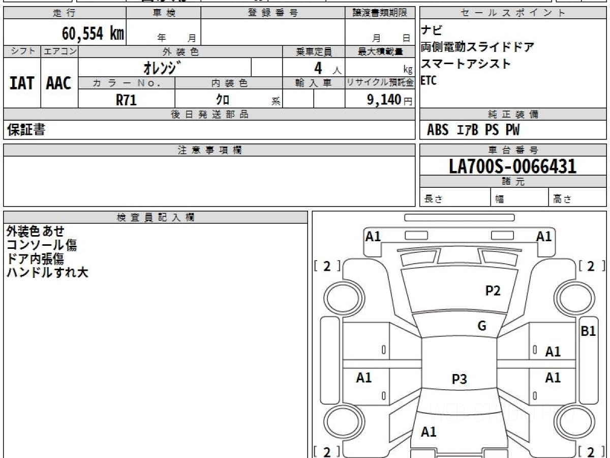The height and width of the screenshot is (458, 610).
Task: Click the 輸入車 header
Action: point(314,83)
